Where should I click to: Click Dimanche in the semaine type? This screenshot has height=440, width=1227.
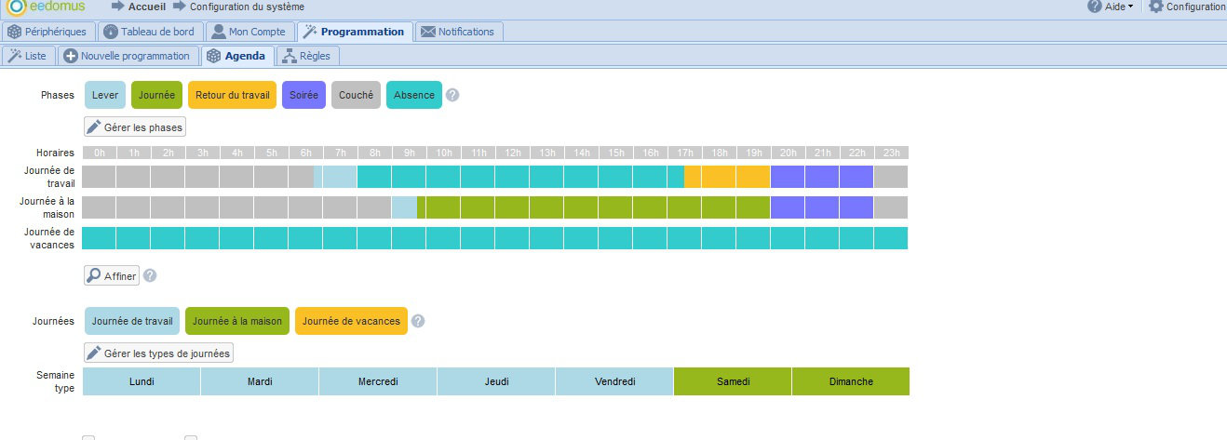(x=851, y=381)
